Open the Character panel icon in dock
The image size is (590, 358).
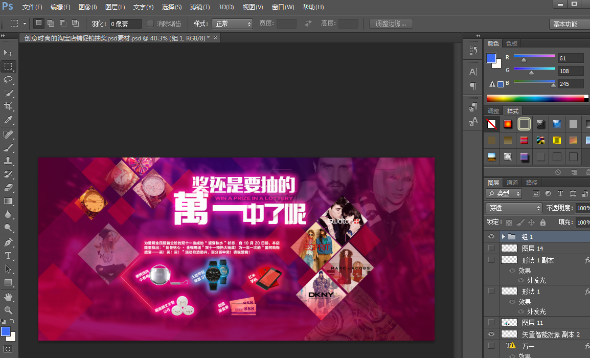[x=473, y=72]
